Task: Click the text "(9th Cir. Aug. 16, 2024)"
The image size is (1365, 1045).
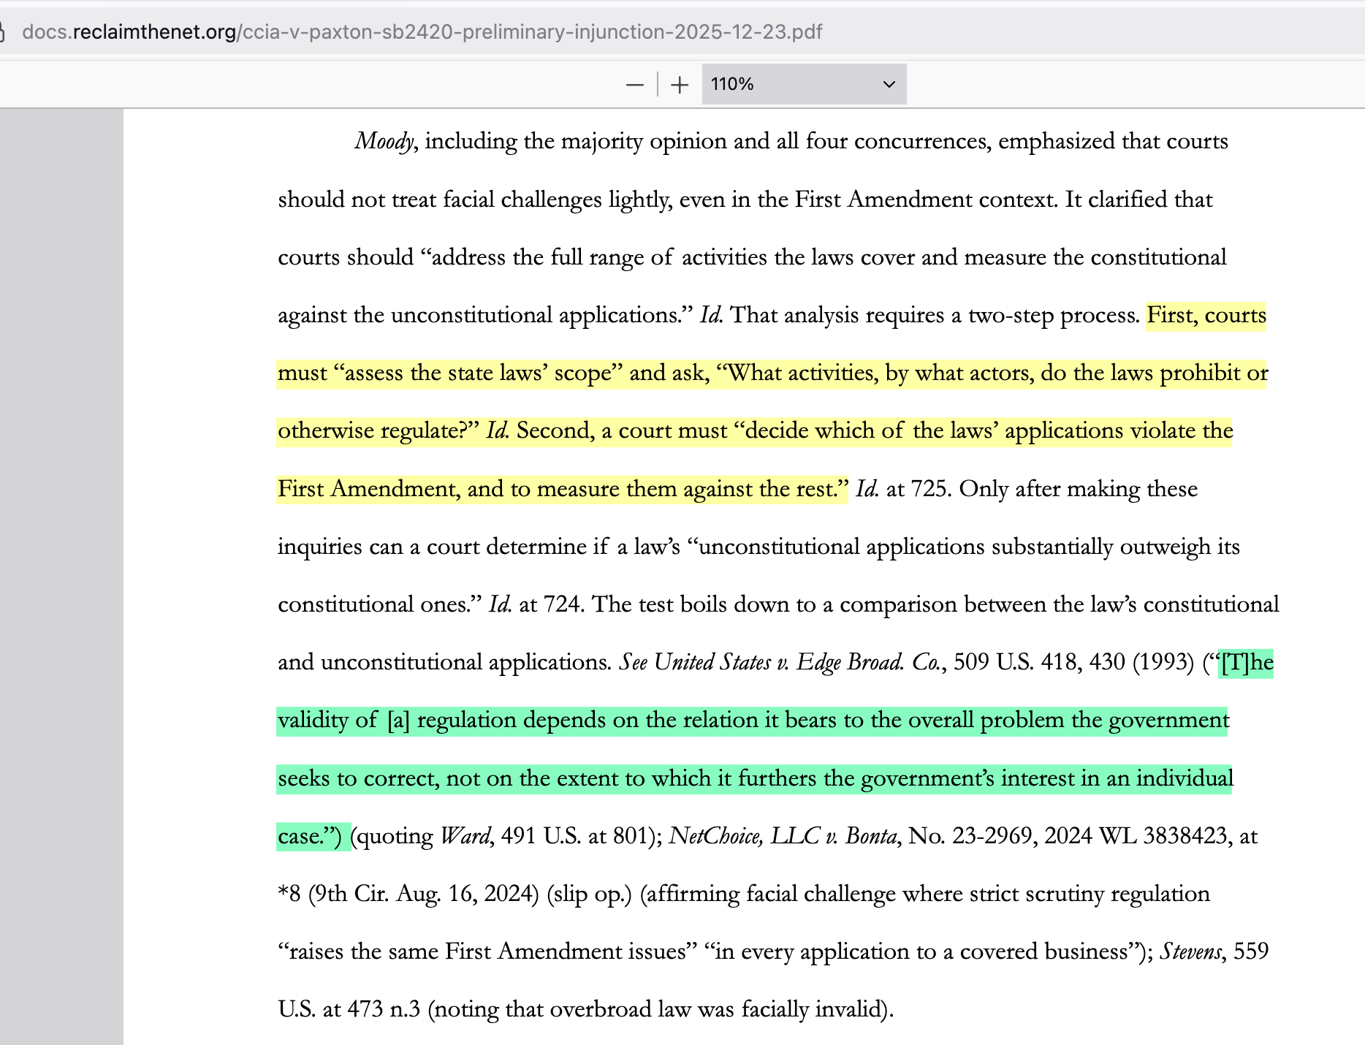Action: pos(423,894)
